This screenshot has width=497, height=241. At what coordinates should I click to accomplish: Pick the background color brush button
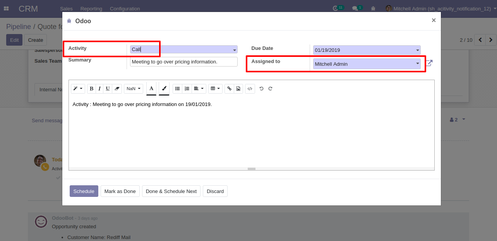[164, 89]
